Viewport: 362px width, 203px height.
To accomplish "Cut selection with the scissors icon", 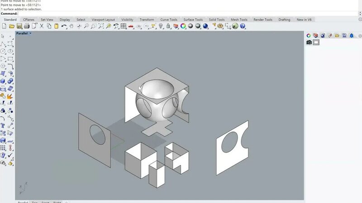I will tap(42, 26).
